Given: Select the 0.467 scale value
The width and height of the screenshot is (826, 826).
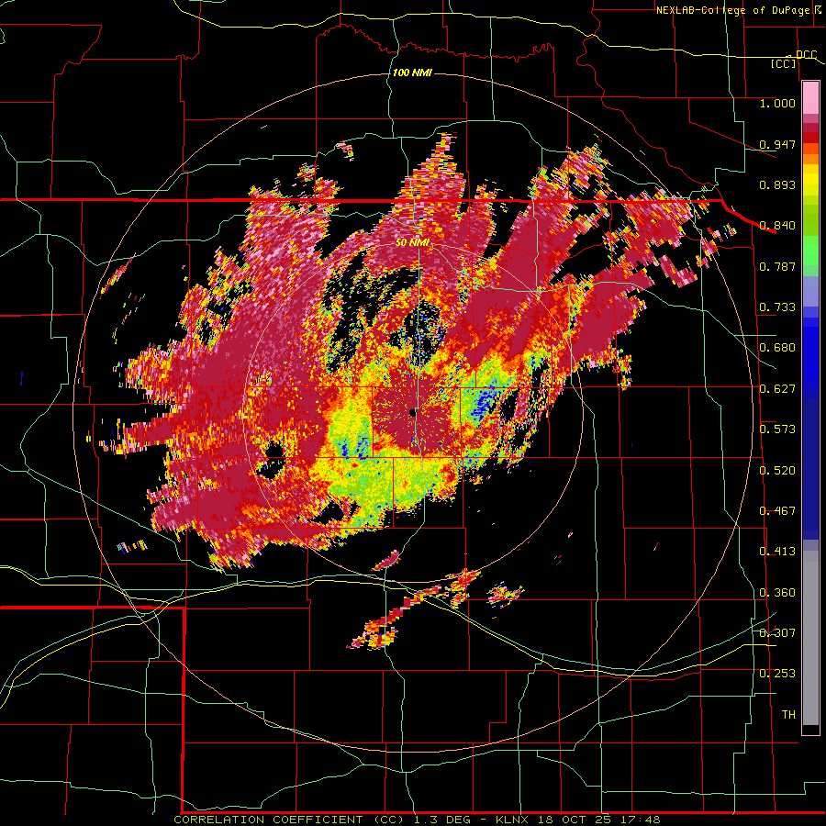Looking at the screenshot, I should click(777, 511).
